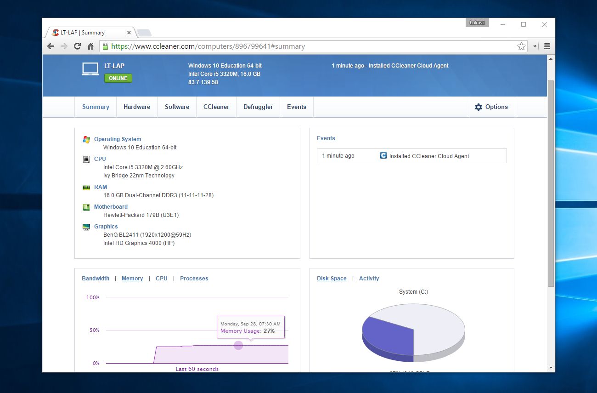Click the Łukasz profile badge

click(477, 23)
